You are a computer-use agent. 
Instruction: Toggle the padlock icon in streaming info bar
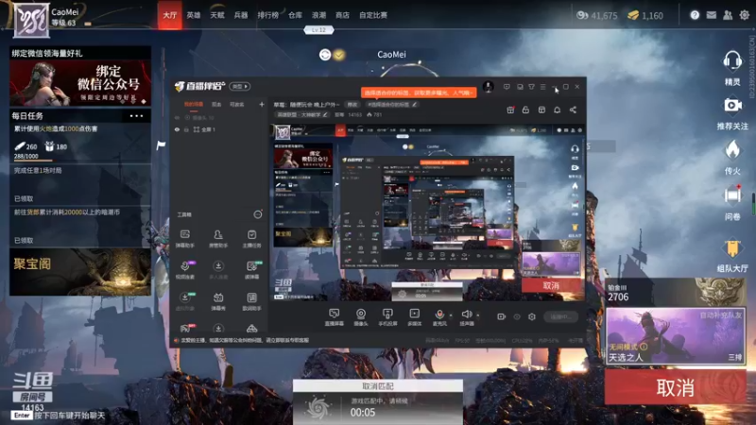click(x=525, y=110)
